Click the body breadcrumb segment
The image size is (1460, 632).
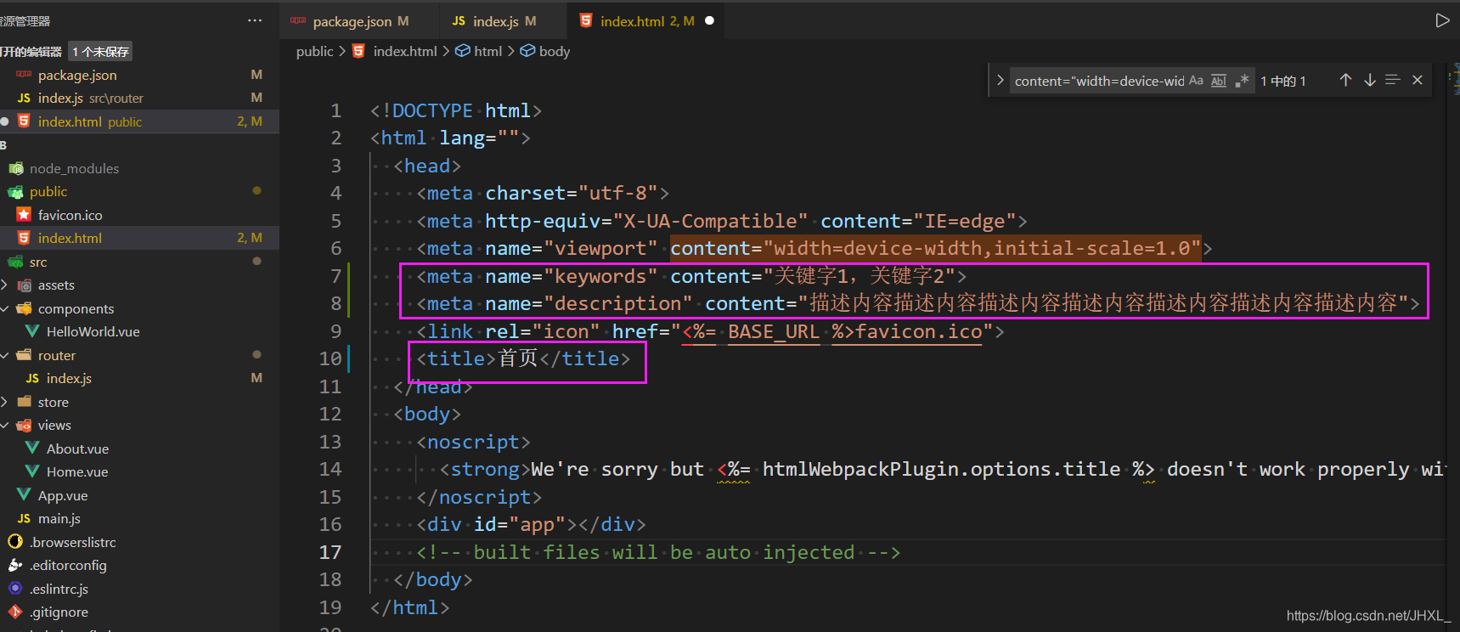pyautogui.click(x=554, y=51)
